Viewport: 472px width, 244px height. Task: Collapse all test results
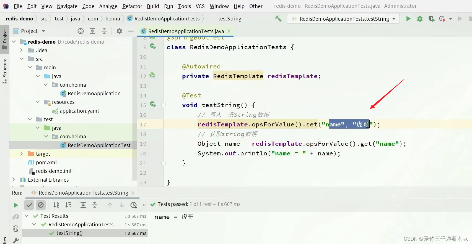coord(95,205)
